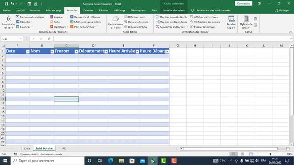The height and width of the screenshot is (165, 294).
Task: Open Département column filter dropdown
Action: pos(106,52)
